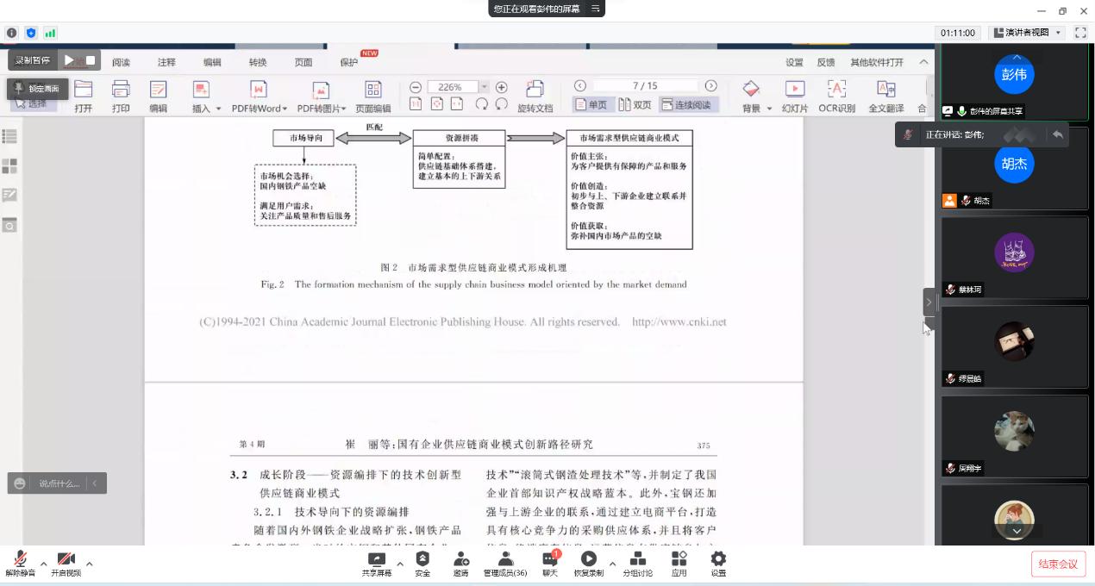Expand the arrow next to 开启视频
The height and width of the screenshot is (586, 1095).
click(x=89, y=564)
